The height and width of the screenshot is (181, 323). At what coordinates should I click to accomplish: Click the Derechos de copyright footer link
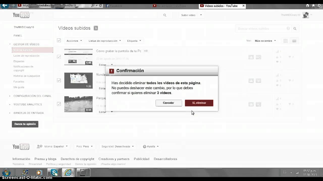[77, 159]
